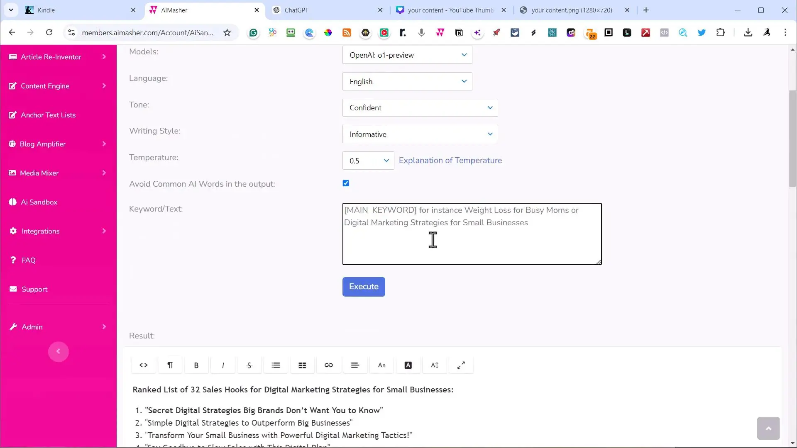Bookmark this page with the star icon
Viewport: 797px width, 448px height.
227,32
